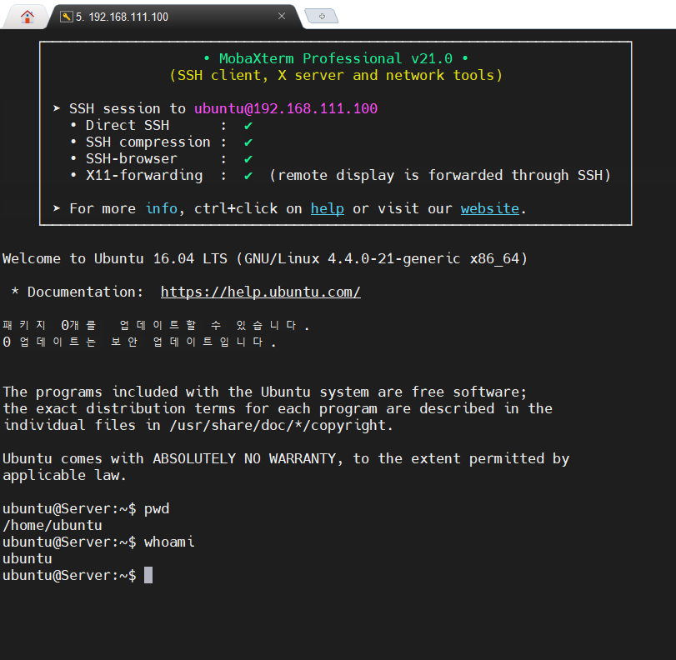Click the 'pwd' command text

pyautogui.click(x=157, y=509)
